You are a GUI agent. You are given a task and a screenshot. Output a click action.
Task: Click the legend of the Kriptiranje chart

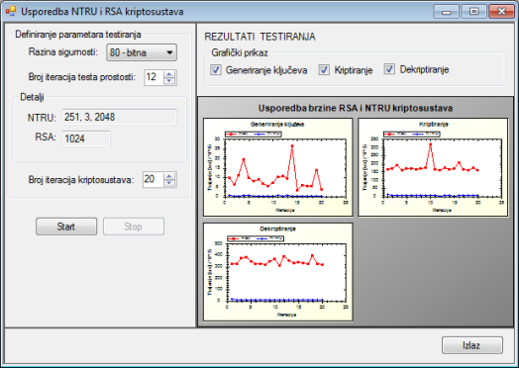coord(411,134)
